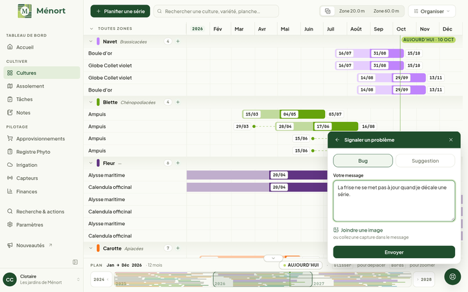Screen dimensions: 468x292
Task: Select the 2026 year header
Action: (198, 29)
